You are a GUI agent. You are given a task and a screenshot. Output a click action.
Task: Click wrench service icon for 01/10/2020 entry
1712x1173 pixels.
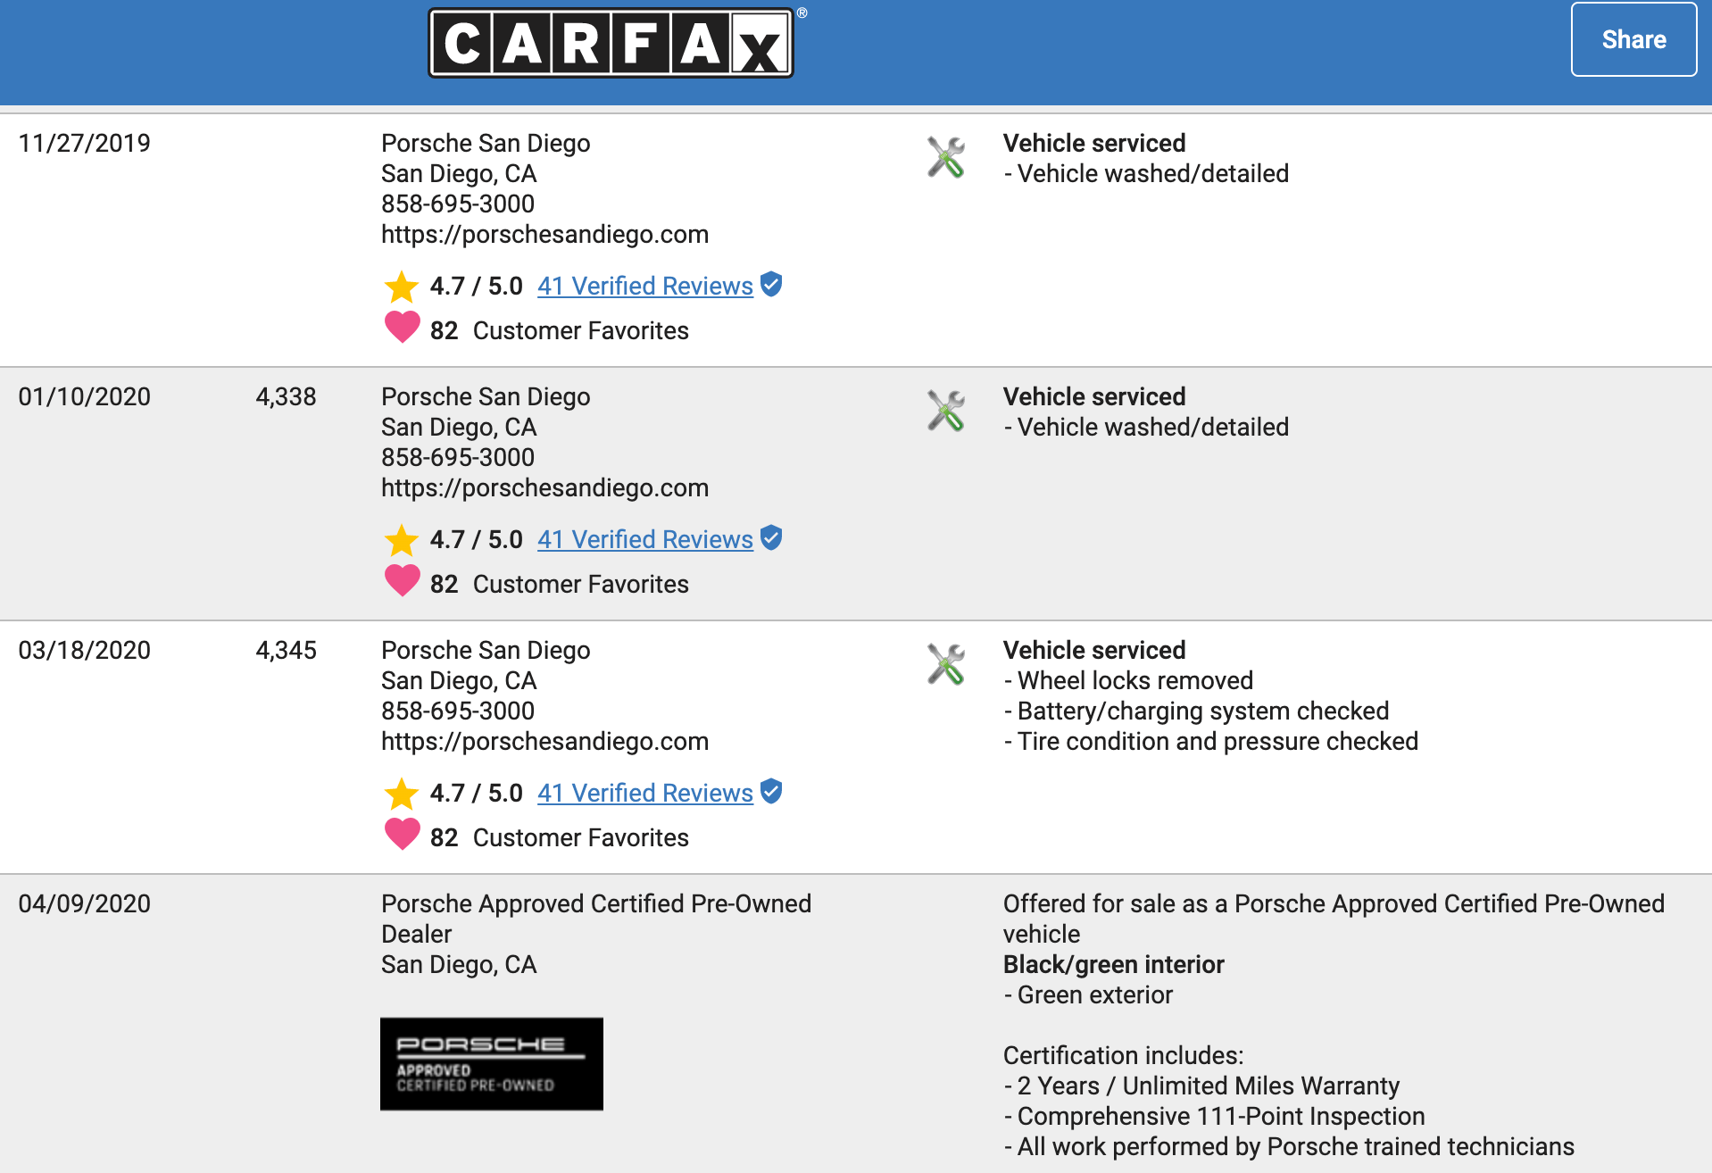[946, 411]
